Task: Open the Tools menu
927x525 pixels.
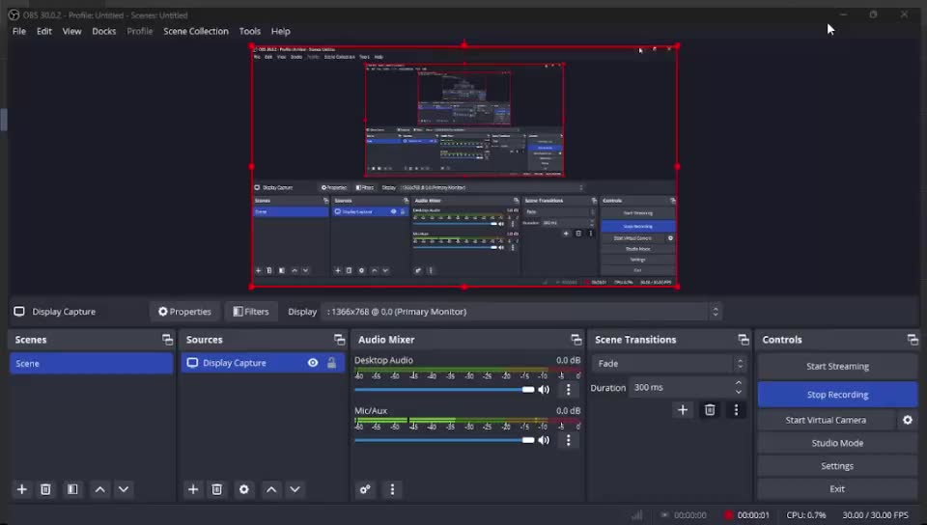Action: tap(249, 31)
